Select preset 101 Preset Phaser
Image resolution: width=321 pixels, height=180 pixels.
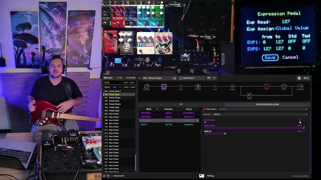119,98
